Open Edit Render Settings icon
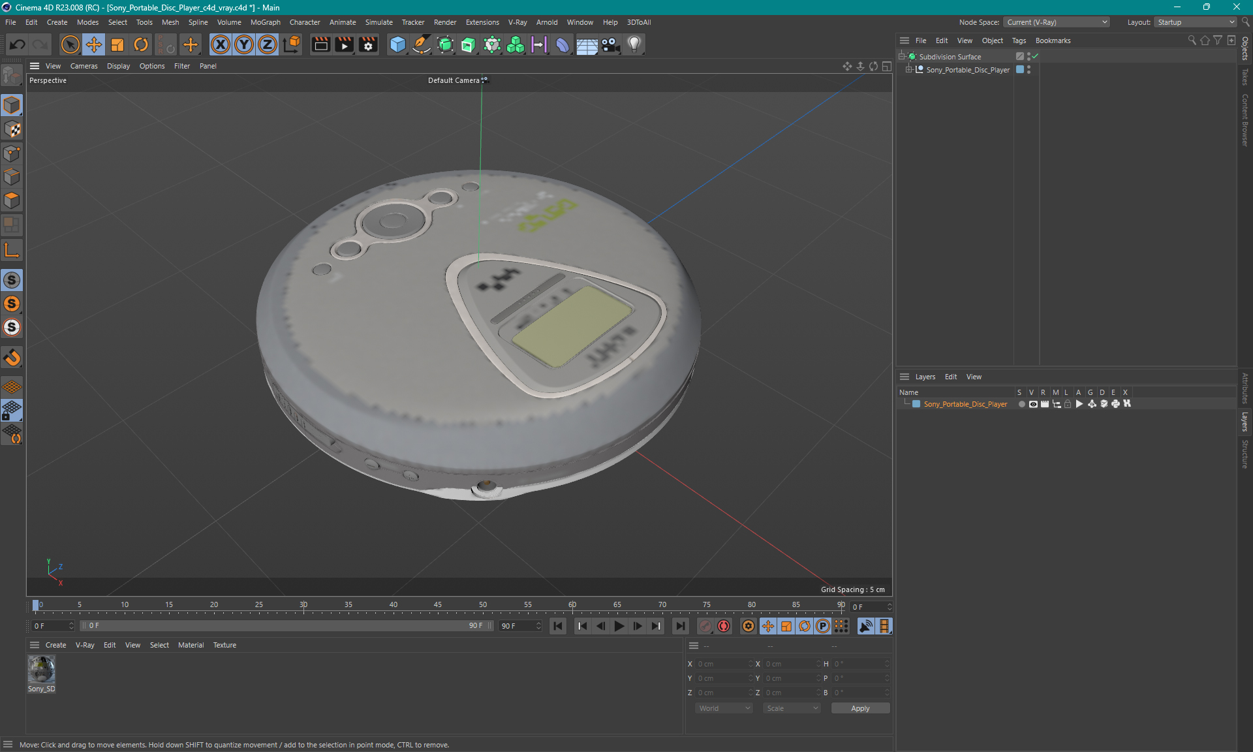 [x=368, y=44]
